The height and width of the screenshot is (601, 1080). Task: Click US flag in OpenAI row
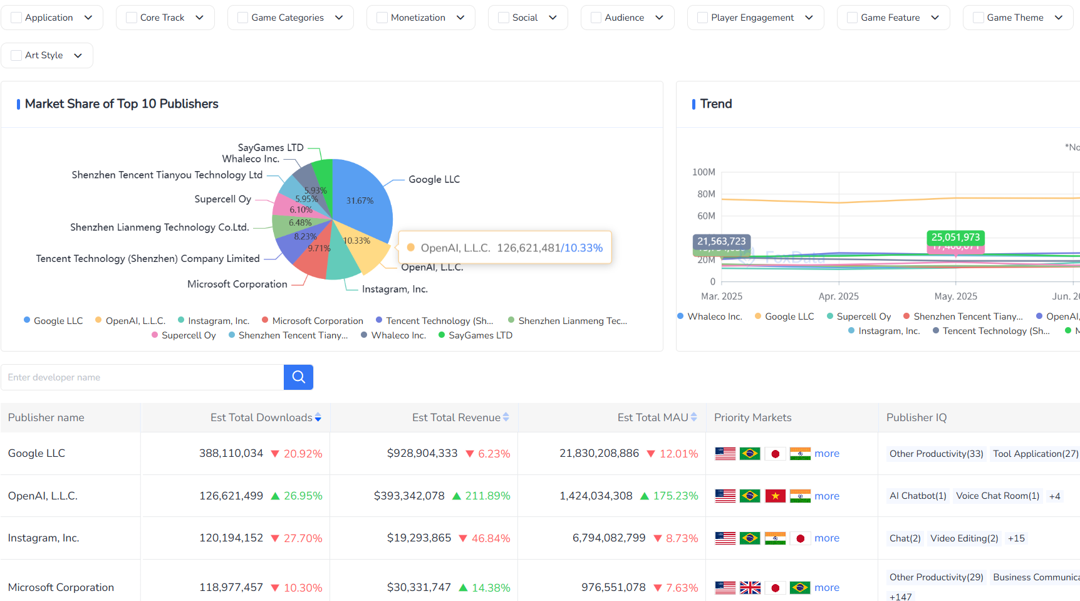[725, 496]
